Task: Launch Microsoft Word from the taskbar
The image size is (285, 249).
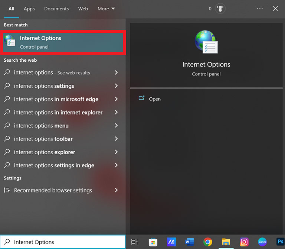Action: coord(189,242)
